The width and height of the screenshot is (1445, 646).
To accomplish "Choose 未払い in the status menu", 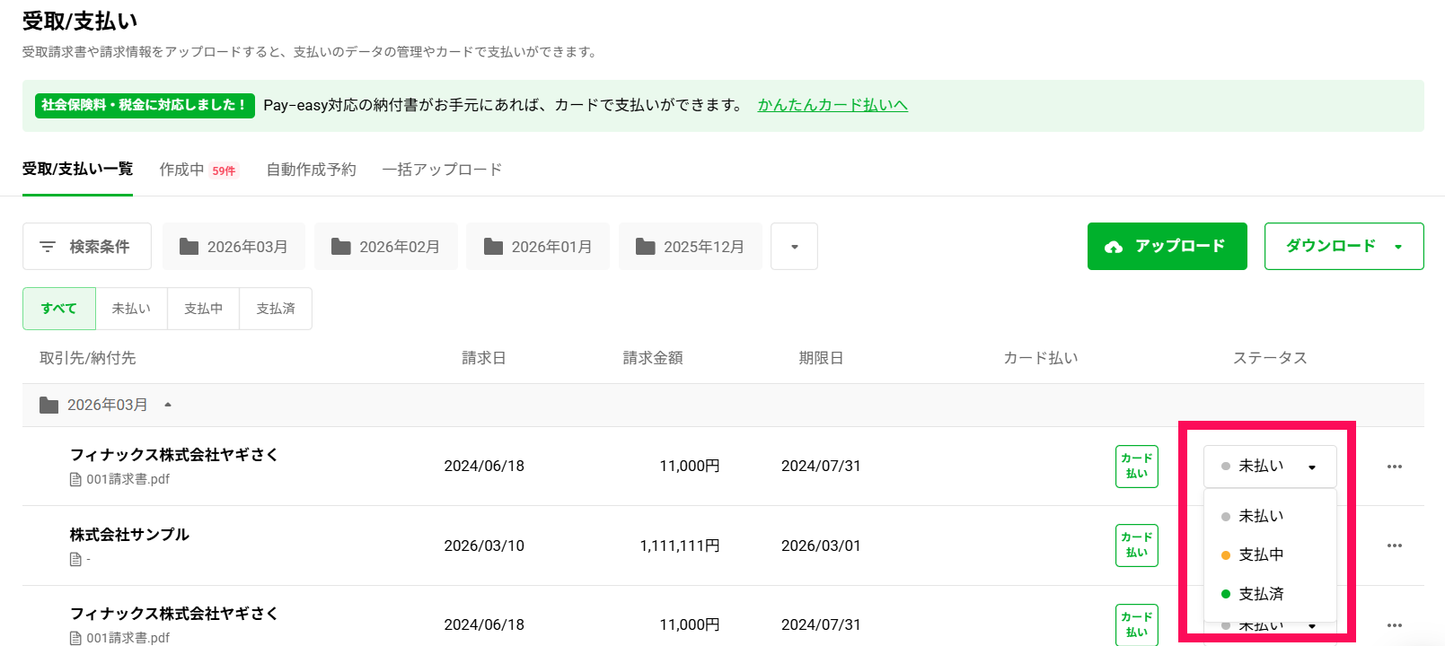I will click(1270, 516).
